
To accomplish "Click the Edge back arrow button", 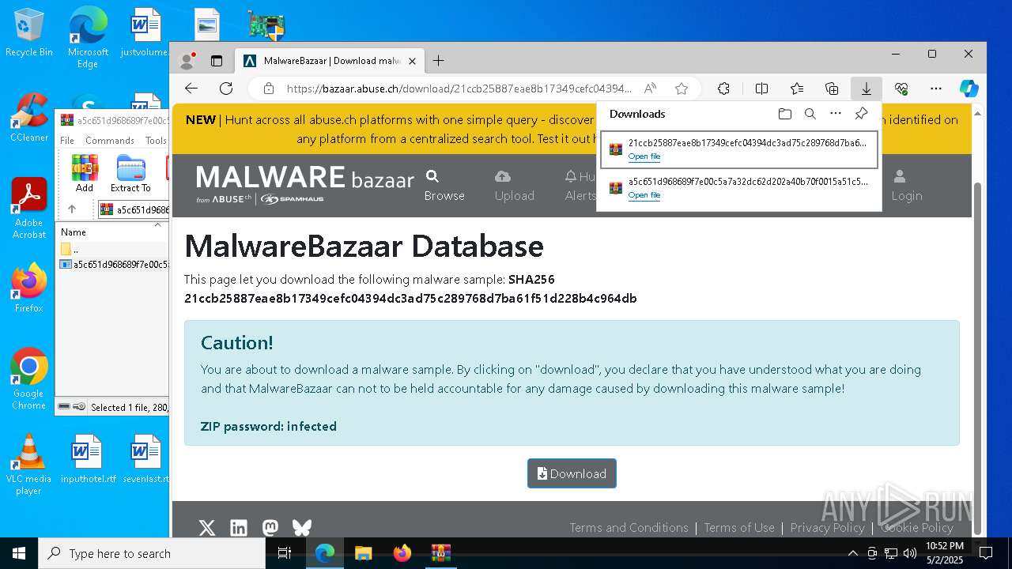I will click(191, 89).
